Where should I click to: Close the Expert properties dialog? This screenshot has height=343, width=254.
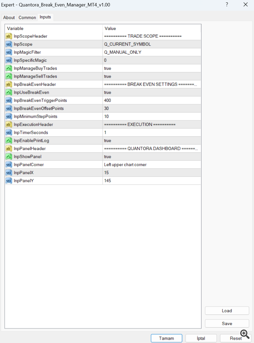tap(246, 5)
